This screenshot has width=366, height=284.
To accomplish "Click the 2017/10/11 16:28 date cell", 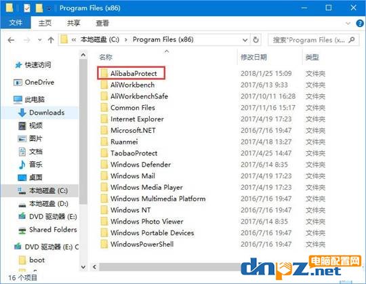I will (268, 96).
